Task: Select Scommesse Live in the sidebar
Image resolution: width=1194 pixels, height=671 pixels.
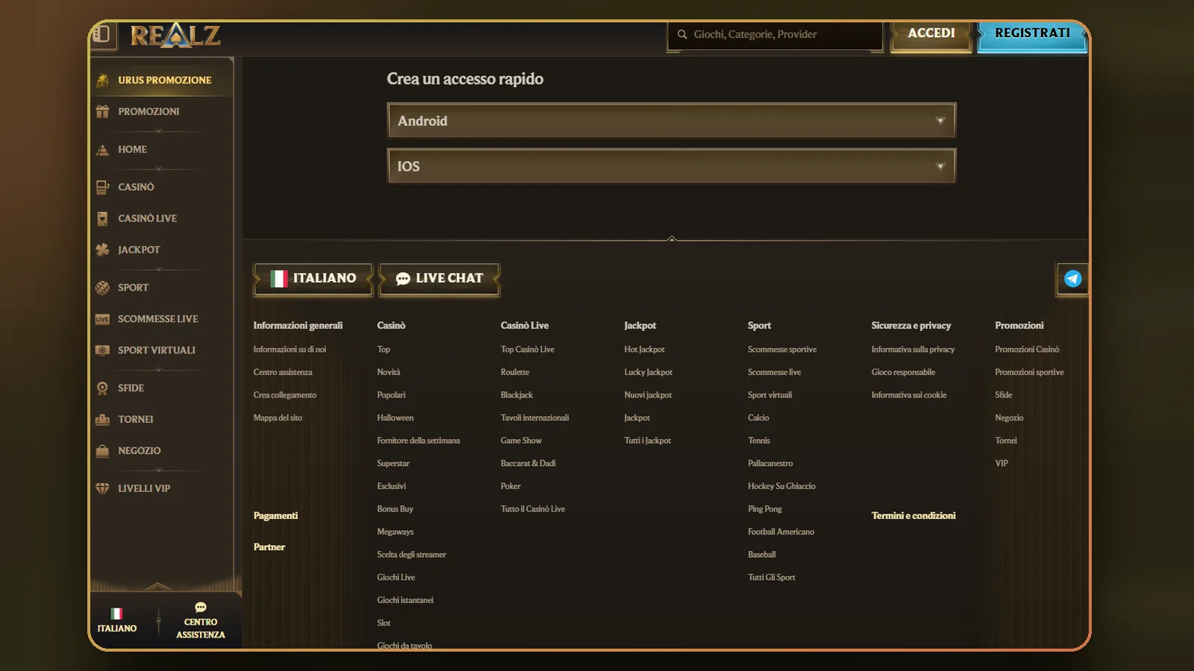Action: click(x=157, y=319)
